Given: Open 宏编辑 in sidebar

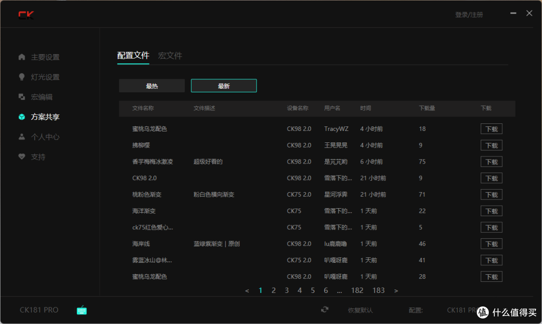Looking at the screenshot, I should (42, 97).
